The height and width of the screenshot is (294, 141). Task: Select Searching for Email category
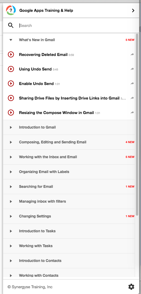36,187
